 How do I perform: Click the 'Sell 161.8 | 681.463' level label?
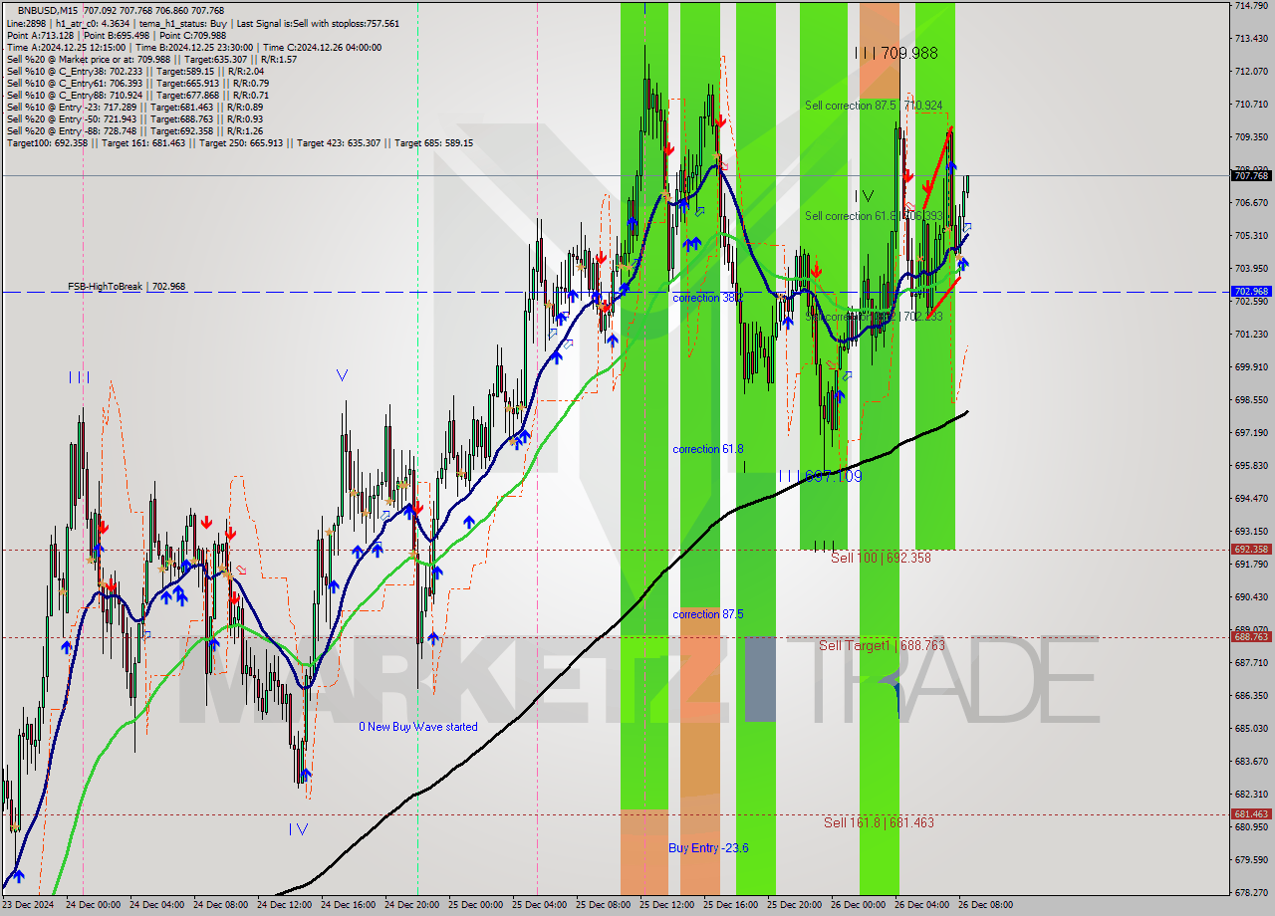[x=879, y=822]
